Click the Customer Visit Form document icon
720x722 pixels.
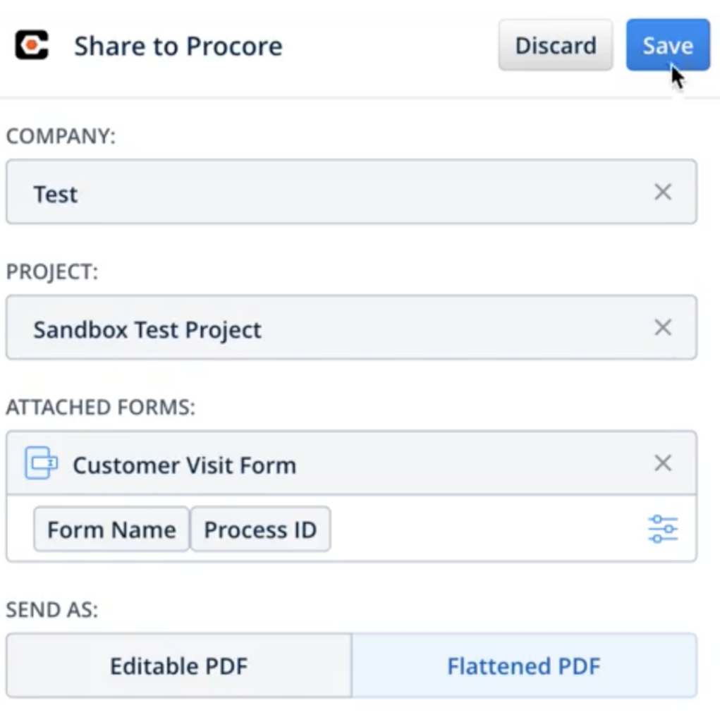click(x=41, y=463)
